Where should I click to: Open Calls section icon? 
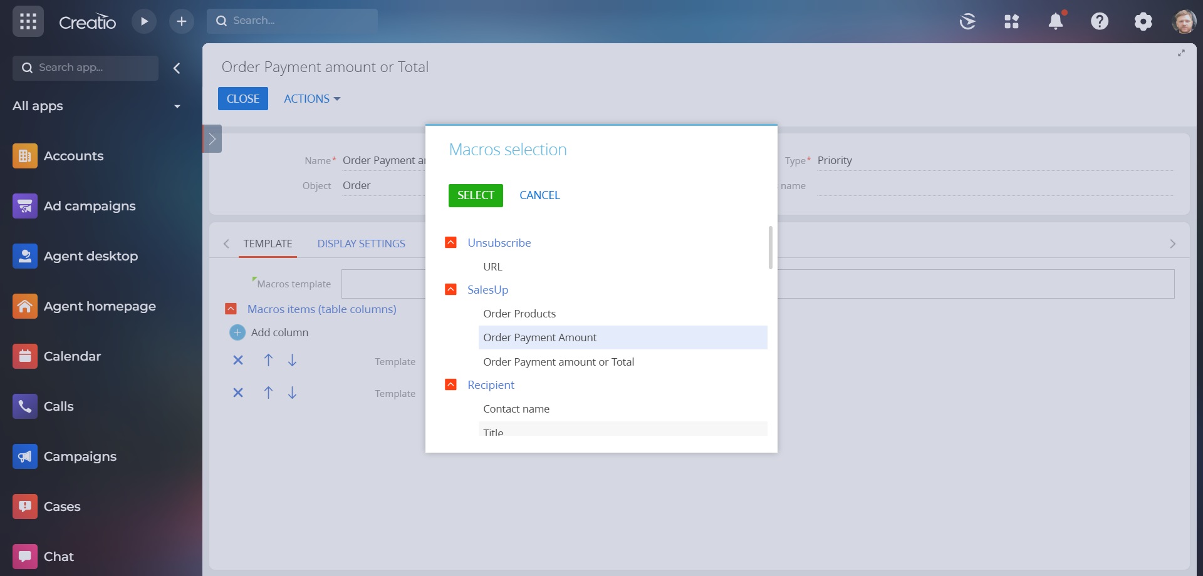(25, 406)
